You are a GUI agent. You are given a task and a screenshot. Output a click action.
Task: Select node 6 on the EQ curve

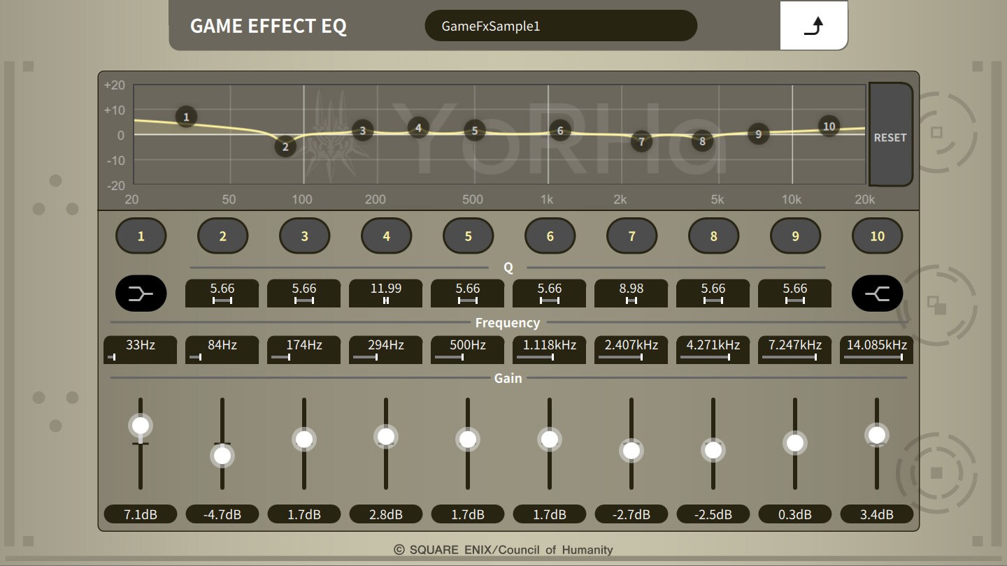tap(559, 131)
